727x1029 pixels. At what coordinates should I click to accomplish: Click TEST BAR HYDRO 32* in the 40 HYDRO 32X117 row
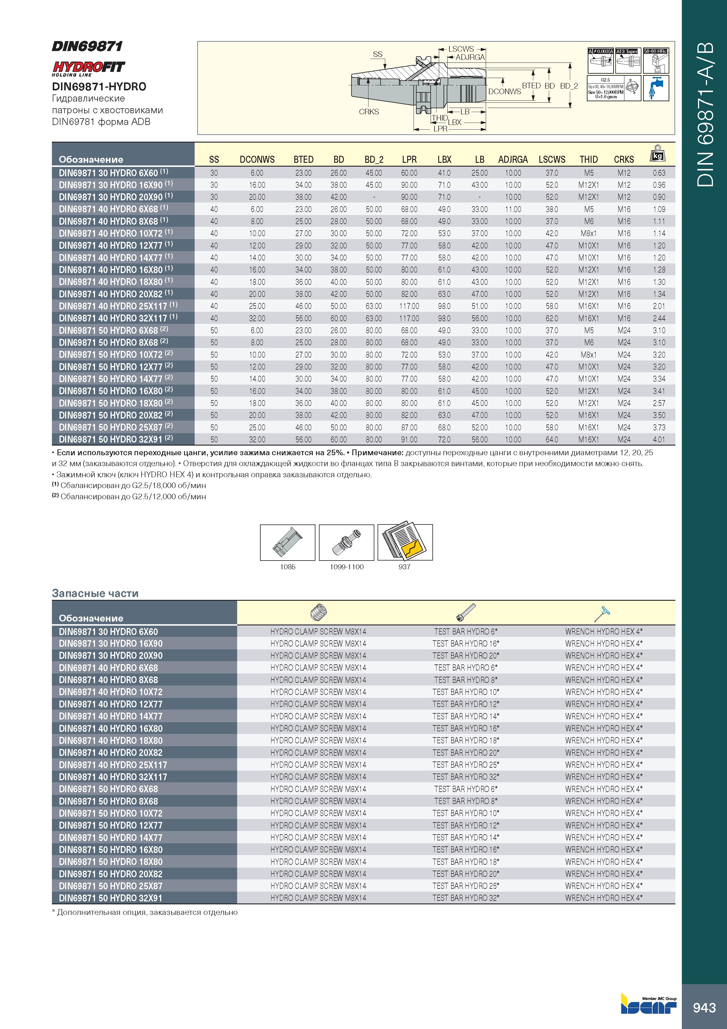coord(466,777)
